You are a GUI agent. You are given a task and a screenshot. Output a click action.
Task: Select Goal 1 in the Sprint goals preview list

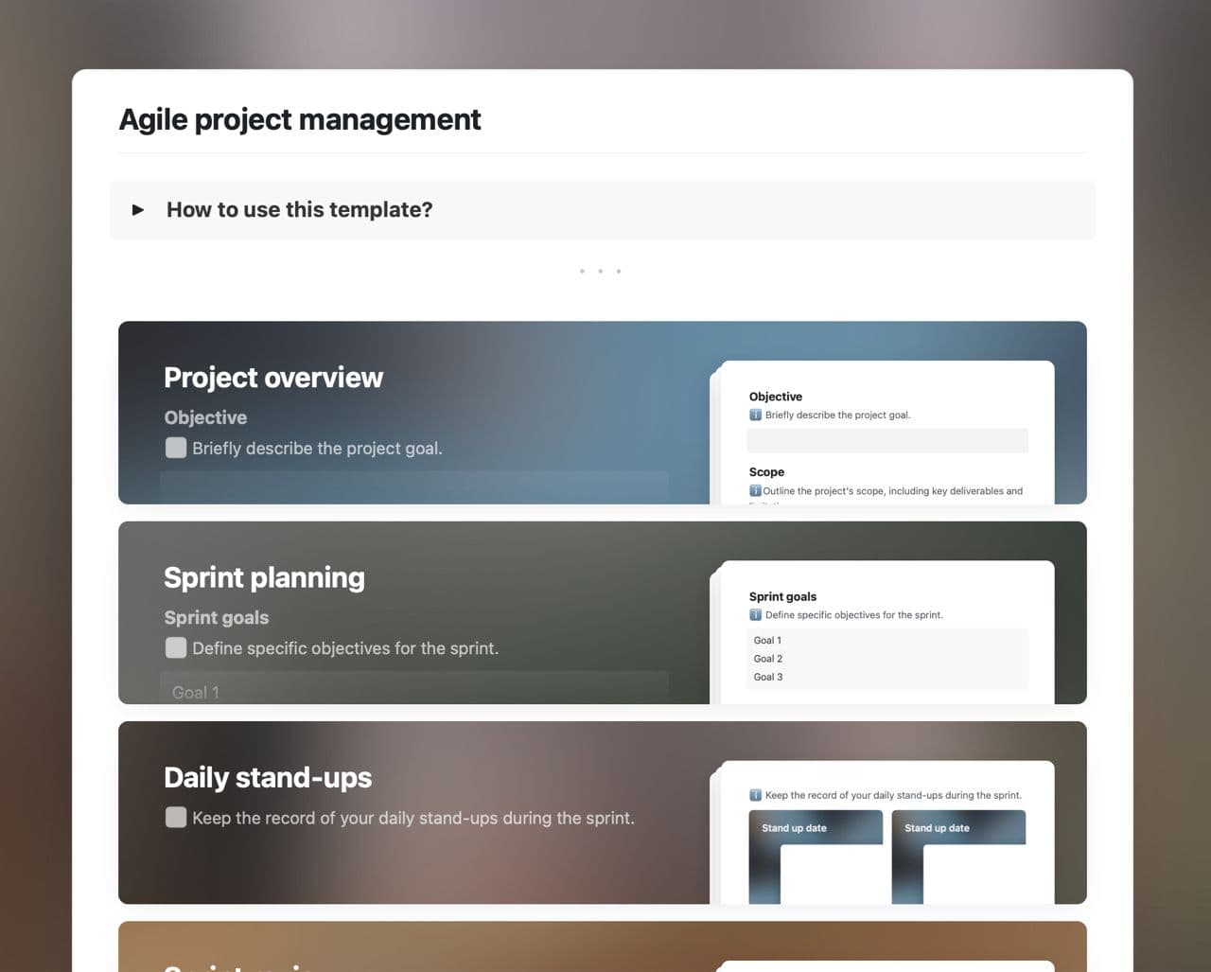767,641
